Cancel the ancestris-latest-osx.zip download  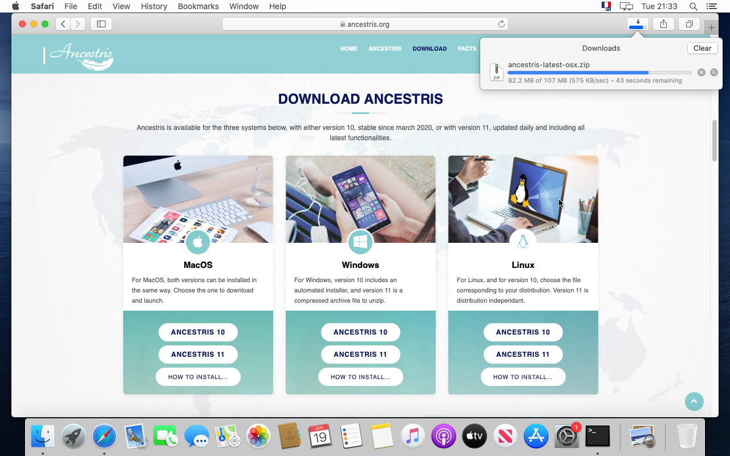pyautogui.click(x=701, y=72)
